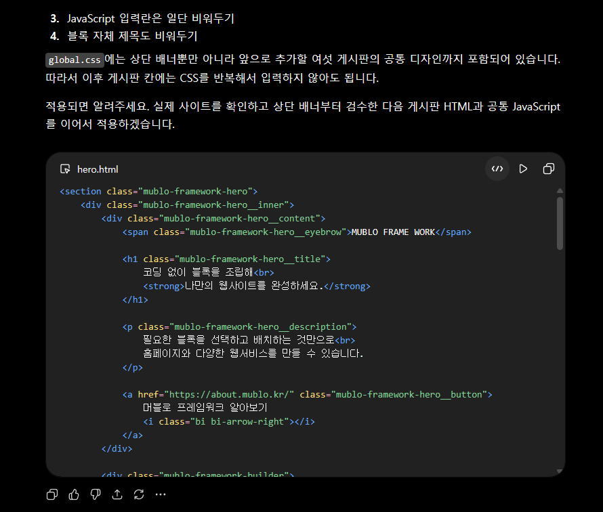
Task: Click the closing </h1> tag line
Action: [x=135, y=299]
